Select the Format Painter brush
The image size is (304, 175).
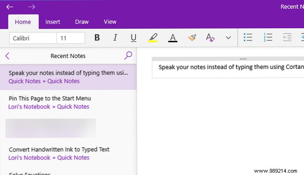point(192,38)
